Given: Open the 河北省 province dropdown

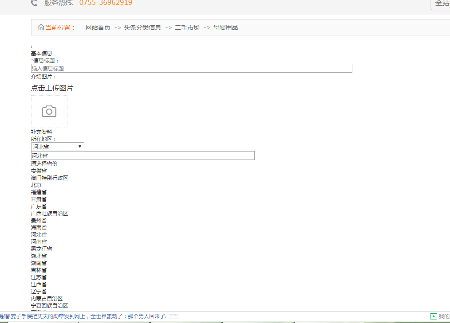Looking at the screenshot, I should point(58,147).
